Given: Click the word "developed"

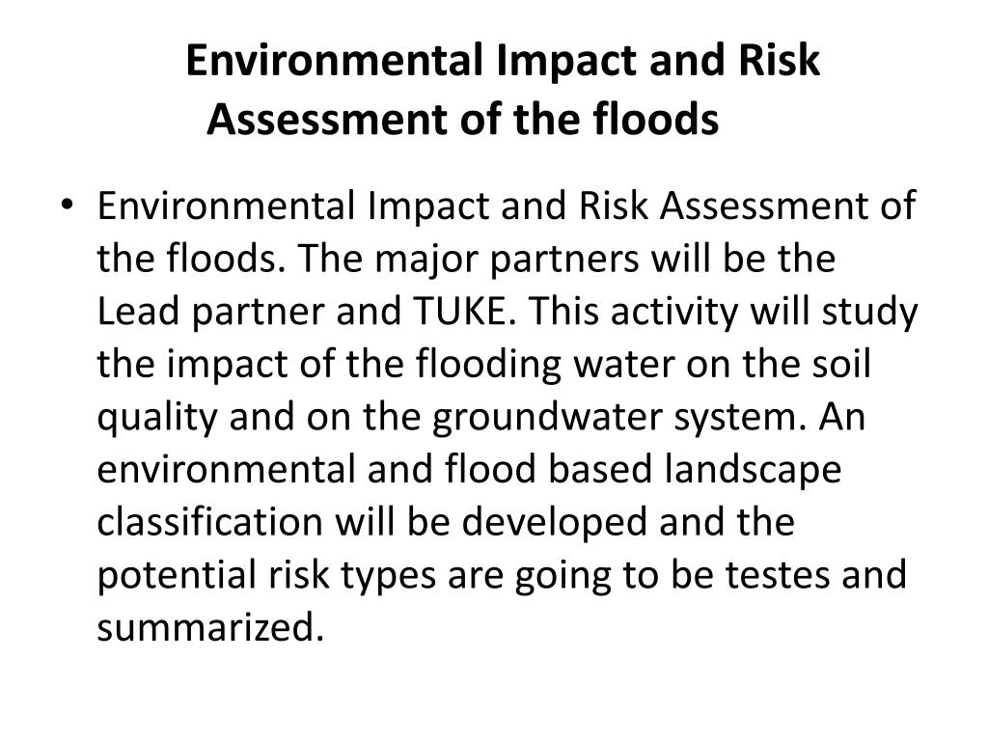Looking at the screenshot, I should (x=555, y=524).
